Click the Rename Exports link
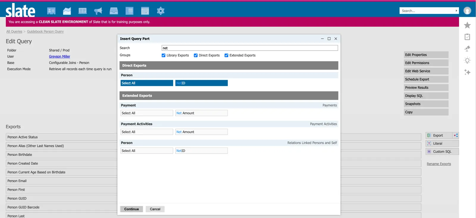Image resolution: width=476 pixels, height=218 pixels. coord(439,164)
